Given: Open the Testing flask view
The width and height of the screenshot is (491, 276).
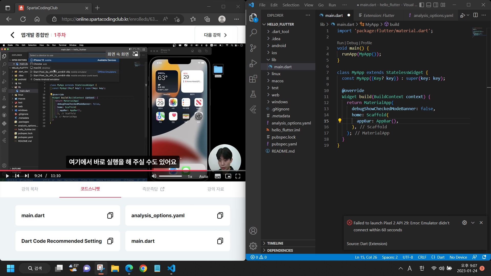Looking at the screenshot, I should 253,94.
